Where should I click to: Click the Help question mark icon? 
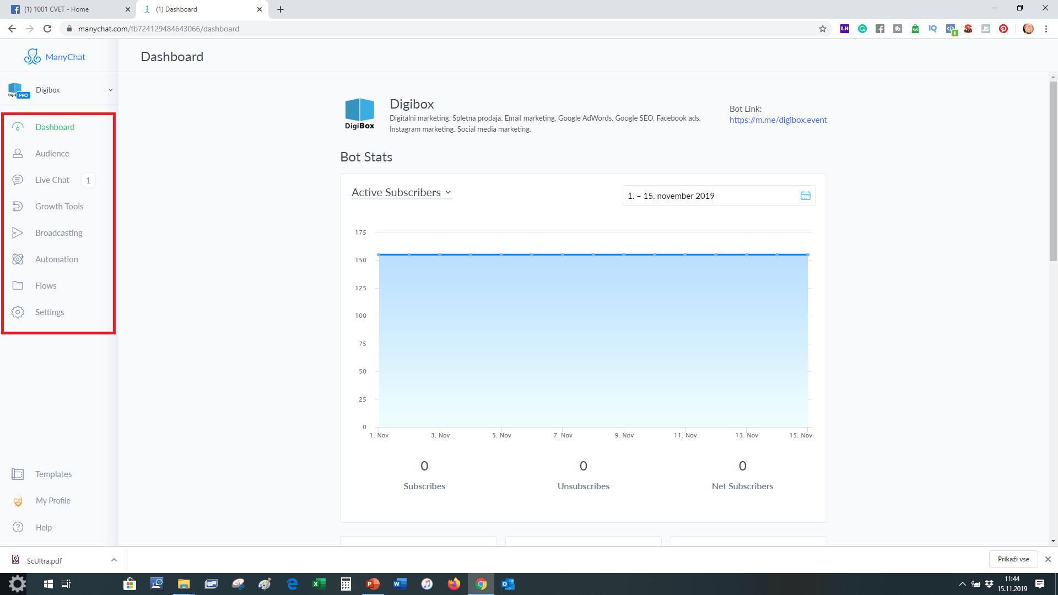[18, 527]
